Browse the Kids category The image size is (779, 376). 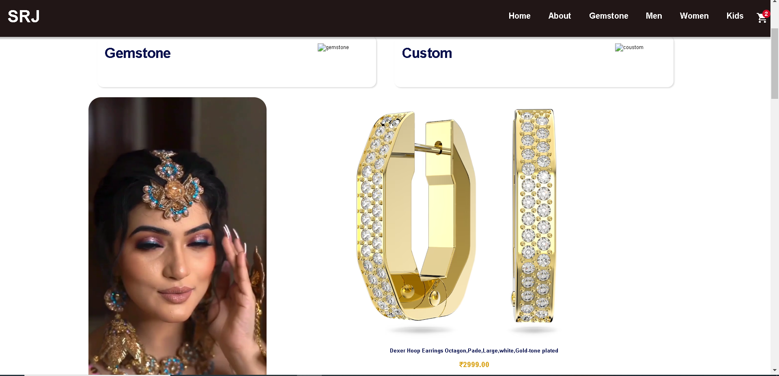(x=735, y=16)
